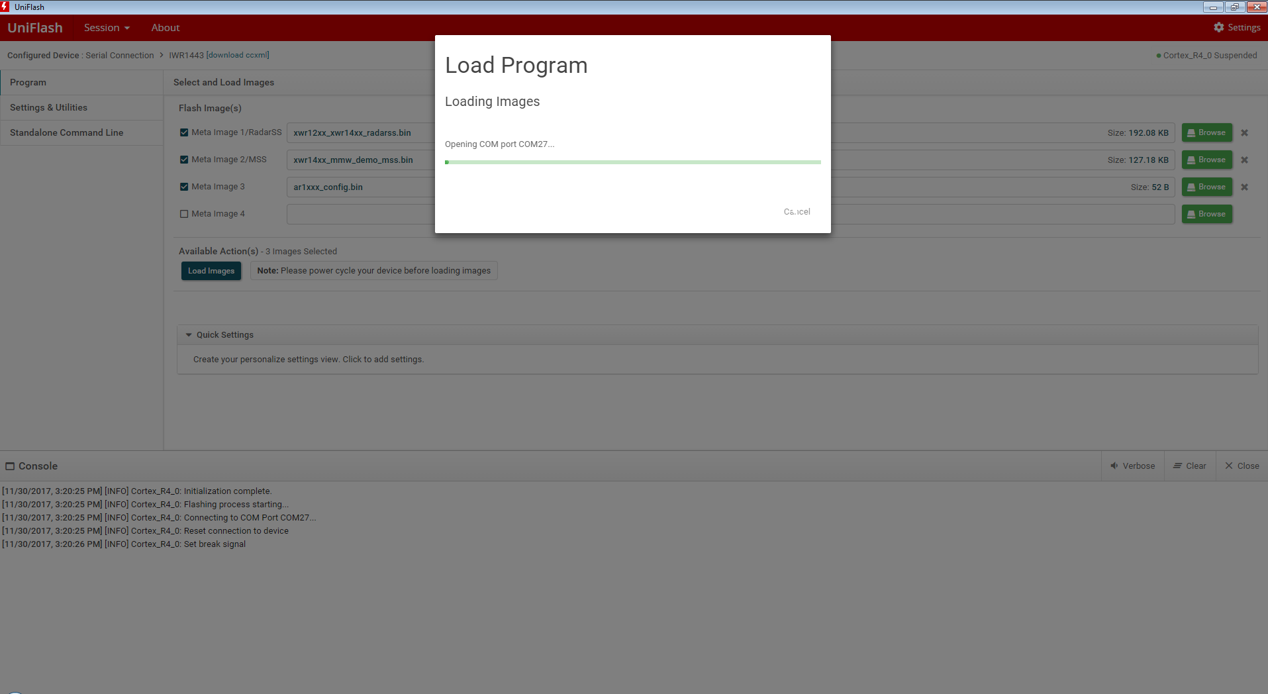Open the Session dropdown menu
1268x694 pixels.
107,28
